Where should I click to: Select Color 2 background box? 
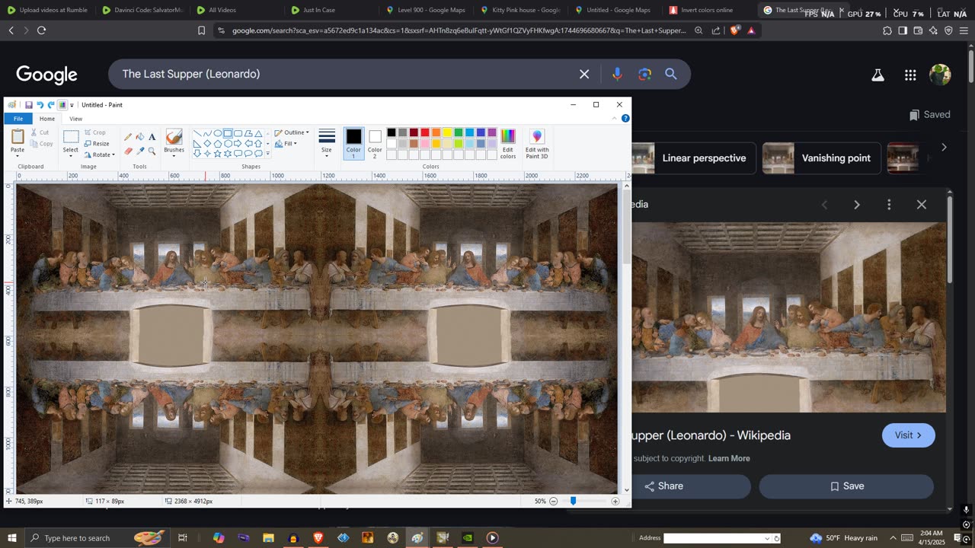(x=375, y=143)
